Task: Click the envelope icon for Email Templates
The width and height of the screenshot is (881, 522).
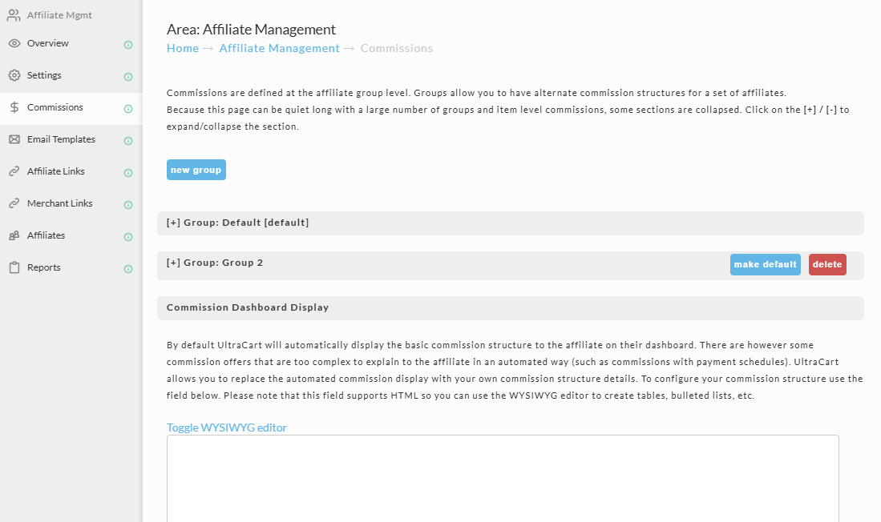Action: (x=14, y=139)
